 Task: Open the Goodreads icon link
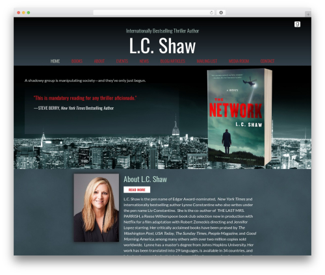click(x=297, y=24)
